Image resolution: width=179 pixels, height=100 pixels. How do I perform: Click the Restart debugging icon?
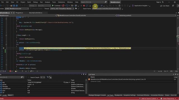pos(87,6)
